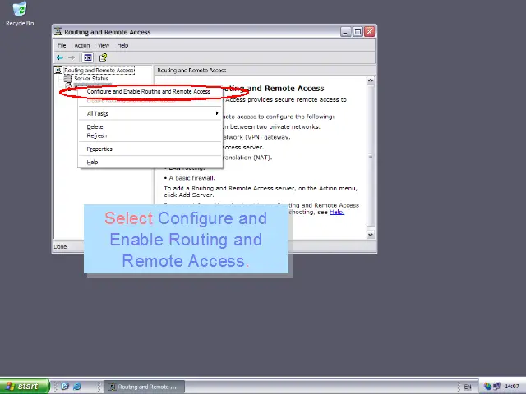The width and height of the screenshot is (526, 394).
Task: Click the Back arrow toolbar icon
Action: tap(59, 57)
